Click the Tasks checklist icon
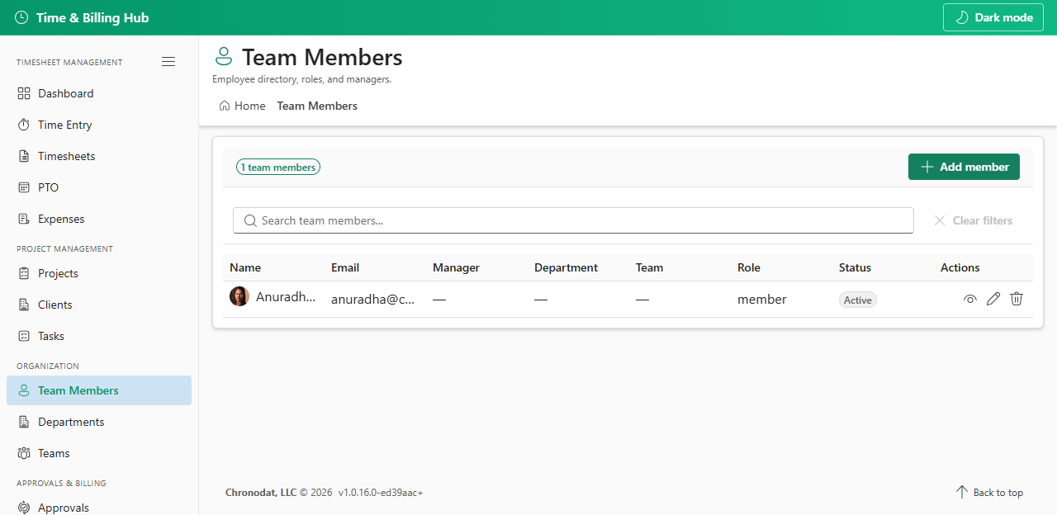The width and height of the screenshot is (1057, 515). click(24, 336)
